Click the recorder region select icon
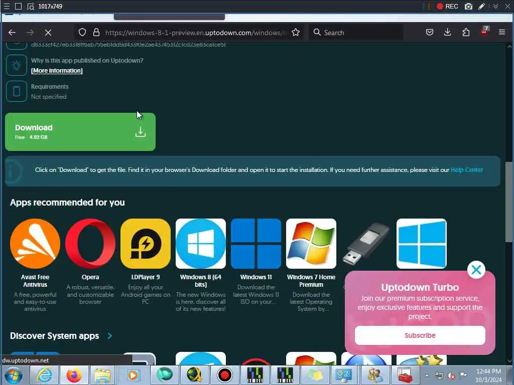 [31, 6]
